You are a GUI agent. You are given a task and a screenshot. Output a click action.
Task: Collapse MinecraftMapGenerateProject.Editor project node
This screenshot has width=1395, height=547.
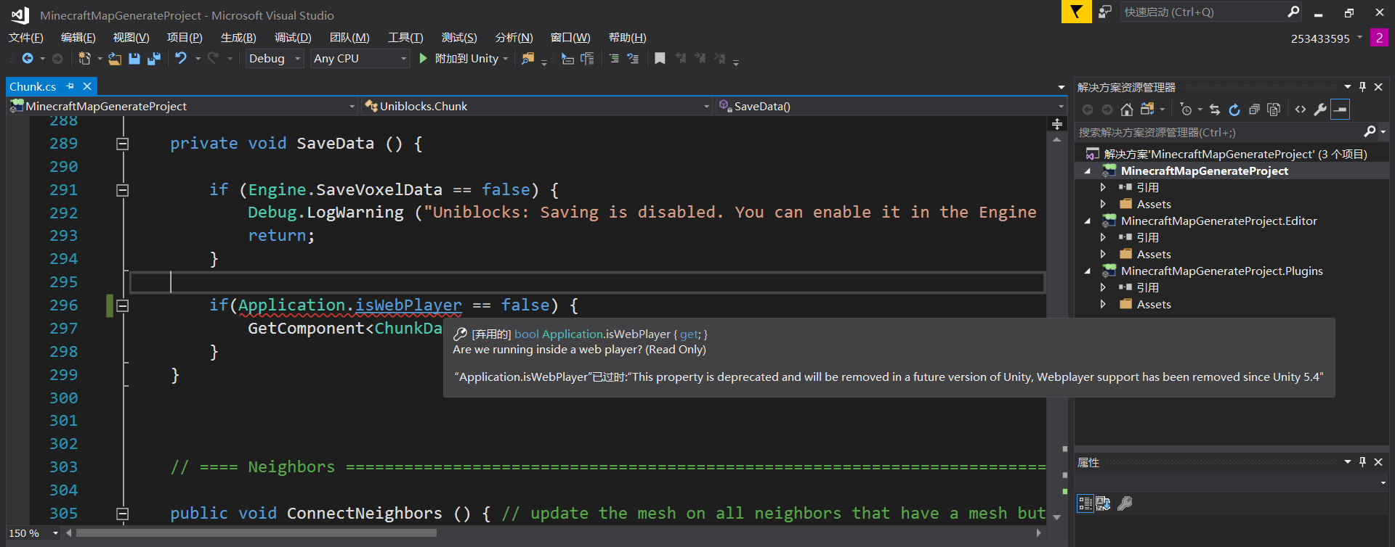pyautogui.click(x=1088, y=221)
